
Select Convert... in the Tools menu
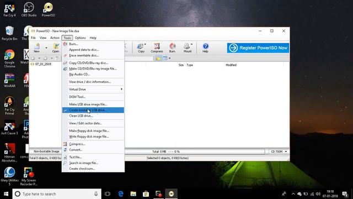tap(93, 150)
